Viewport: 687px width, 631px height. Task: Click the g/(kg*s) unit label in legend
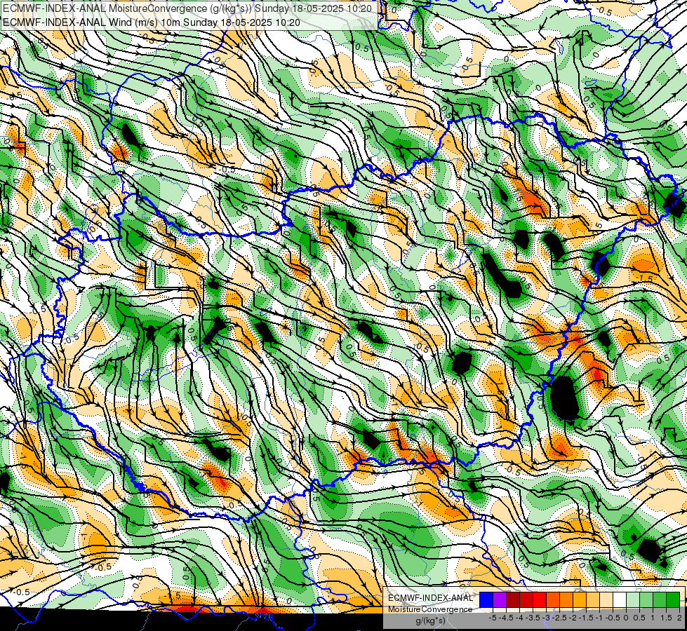(430, 620)
